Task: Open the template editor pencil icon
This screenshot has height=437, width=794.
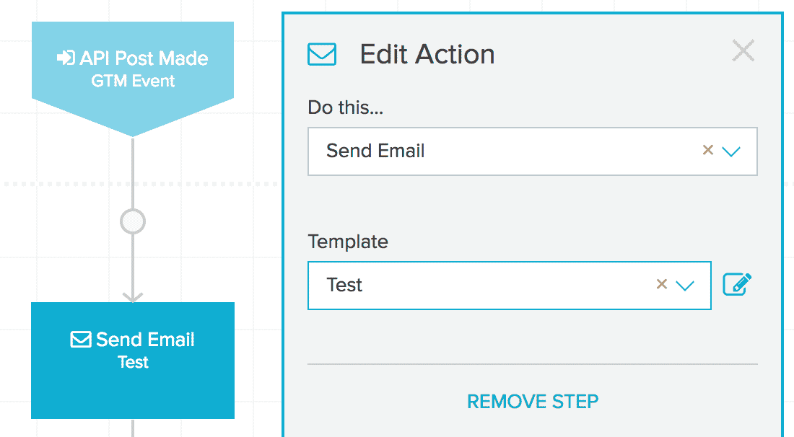Action: (737, 284)
